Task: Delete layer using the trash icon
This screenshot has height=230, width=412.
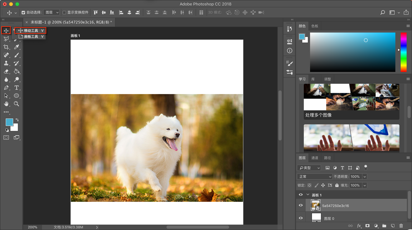Action: point(401,226)
